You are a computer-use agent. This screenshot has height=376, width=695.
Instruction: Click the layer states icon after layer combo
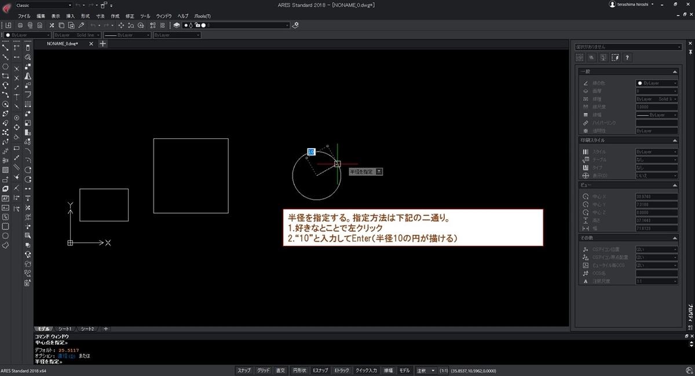295,25
